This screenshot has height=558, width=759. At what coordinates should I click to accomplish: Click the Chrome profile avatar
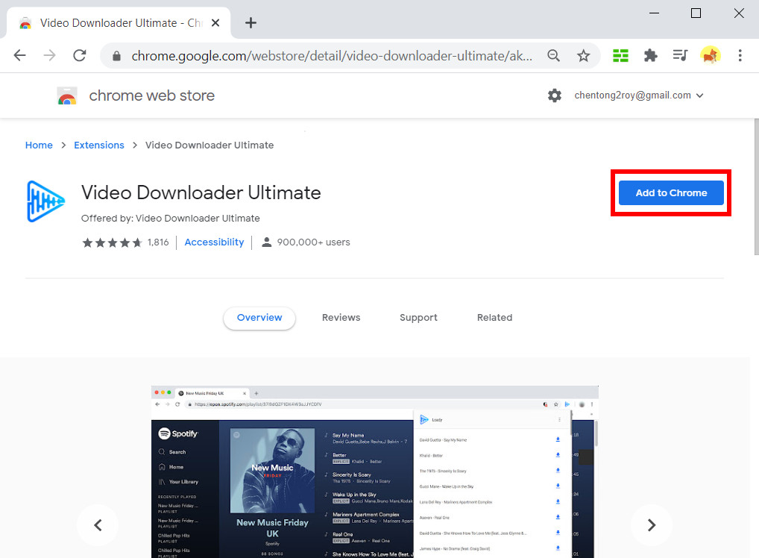coord(710,56)
